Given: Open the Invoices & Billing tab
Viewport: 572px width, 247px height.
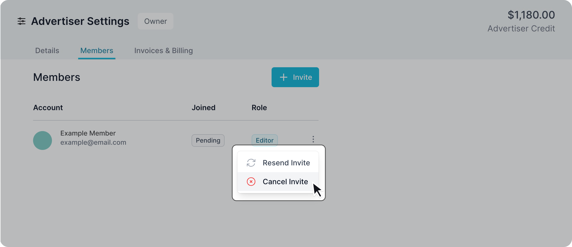Looking at the screenshot, I should [163, 50].
